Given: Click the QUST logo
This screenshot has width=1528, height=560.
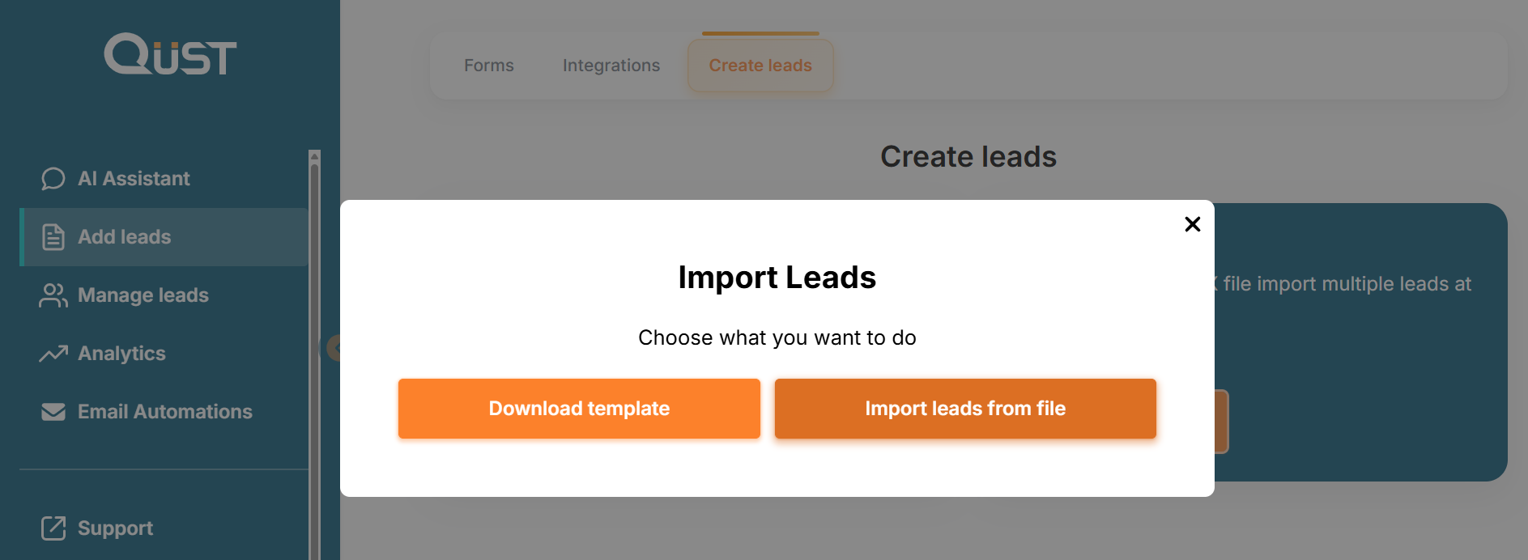Looking at the screenshot, I should (170, 54).
